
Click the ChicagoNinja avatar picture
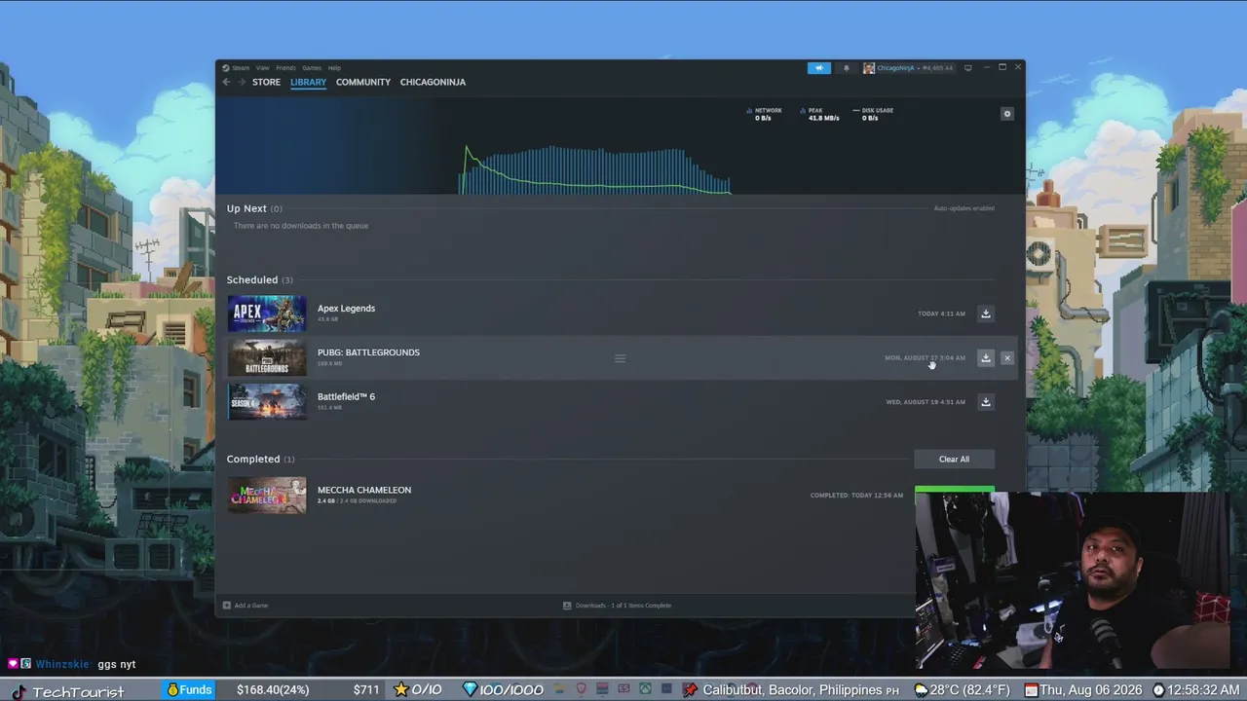(868, 68)
